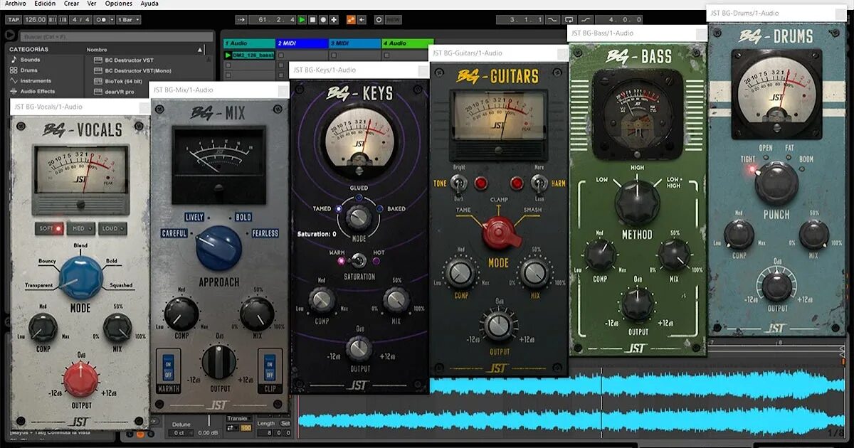Launch the DM2_126 clip play triangle
854x448 pixels.
tap(228, 55)
